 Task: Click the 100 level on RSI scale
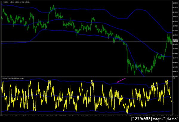coord(174,78)
